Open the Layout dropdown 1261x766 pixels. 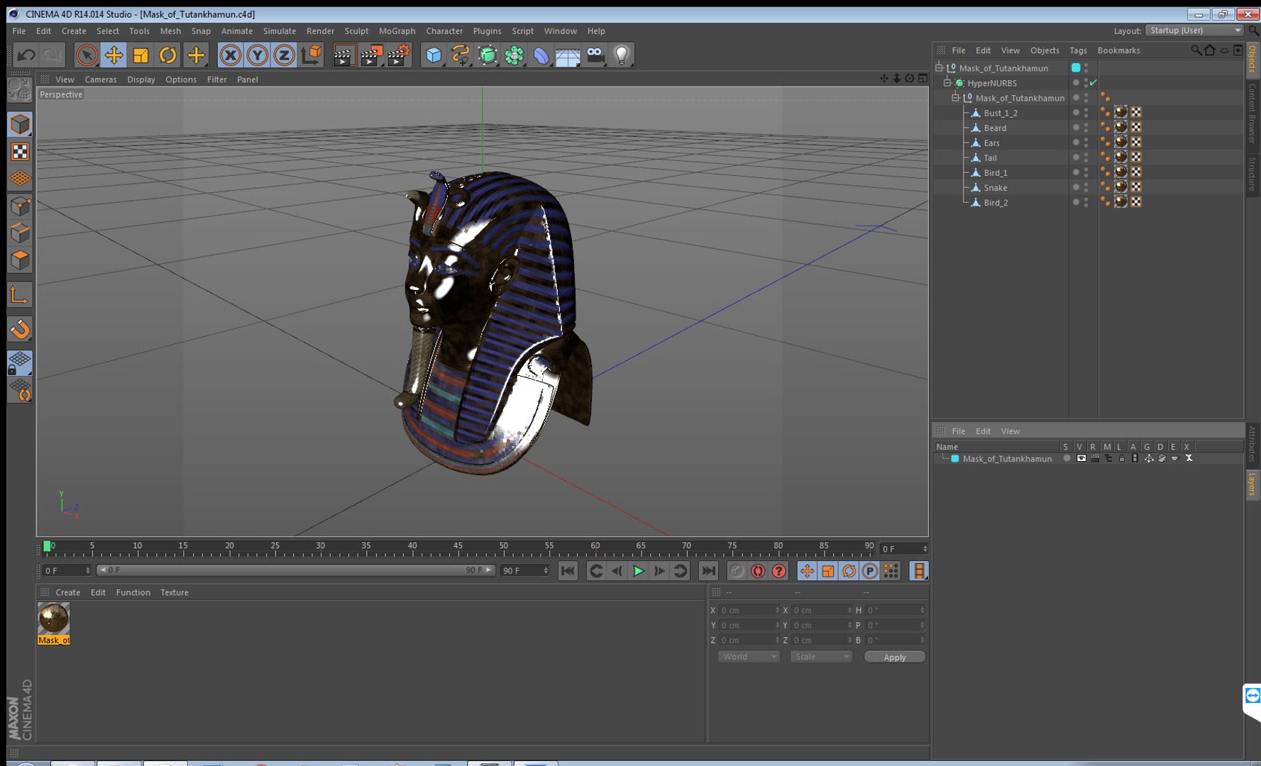click(1195, 30)
